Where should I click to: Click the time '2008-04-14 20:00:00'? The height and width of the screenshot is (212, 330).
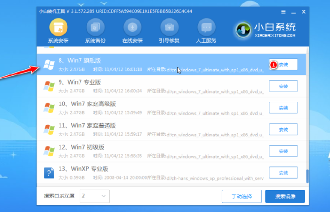(x=126, y=178)
